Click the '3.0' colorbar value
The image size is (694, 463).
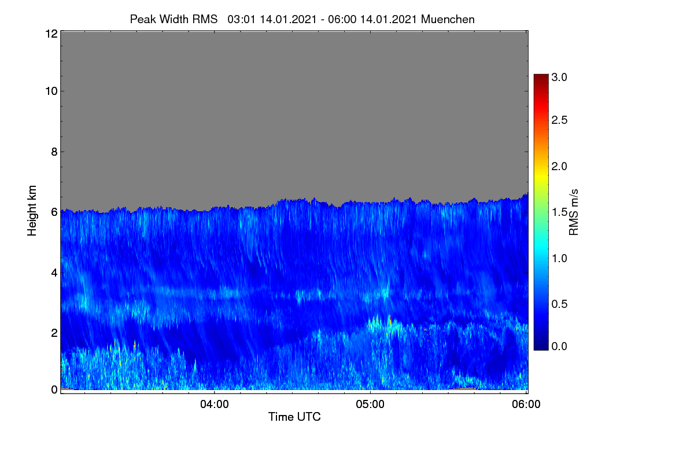click(x=559, y=77)
